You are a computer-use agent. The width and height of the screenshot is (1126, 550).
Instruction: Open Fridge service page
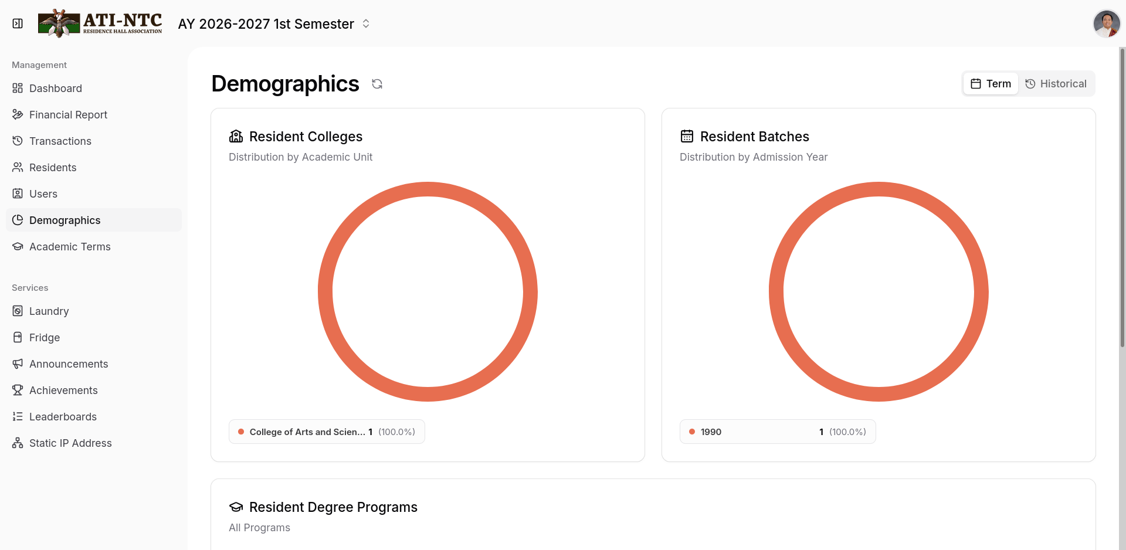coord(94,337)
